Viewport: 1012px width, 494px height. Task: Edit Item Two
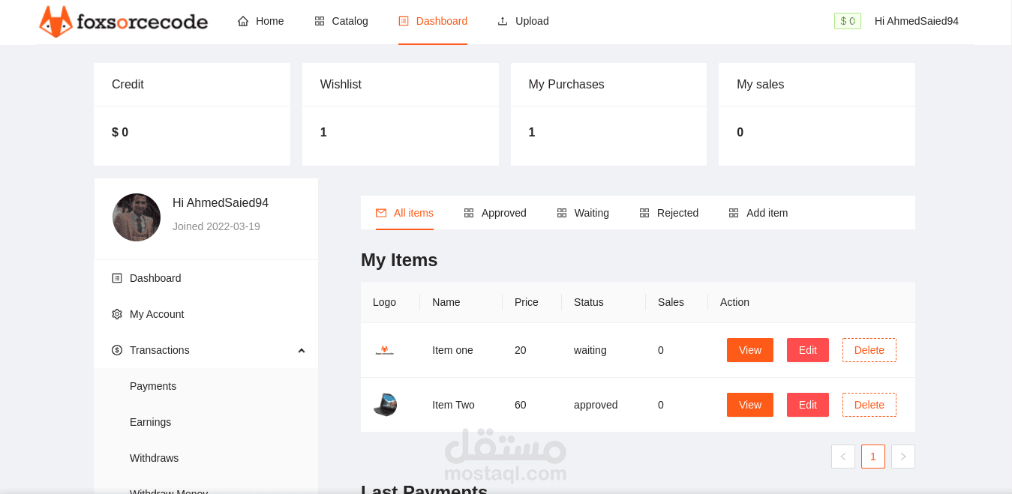(x=808, y=405)
